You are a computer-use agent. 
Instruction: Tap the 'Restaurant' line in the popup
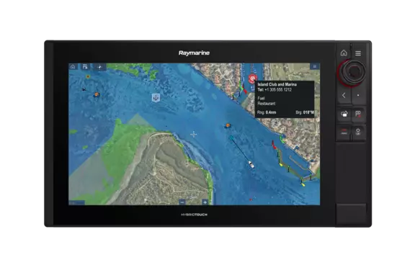tap(267, 104)
